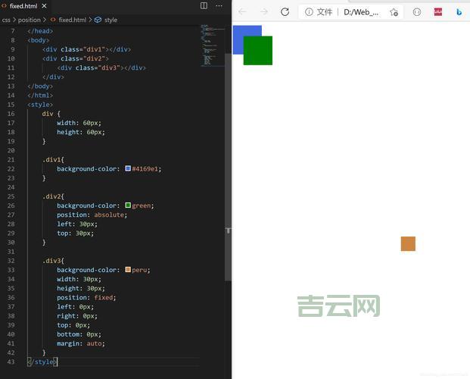The width and height of the screenshot is (470, 379).
Task: Place cursor on 'position: fixed;' line
Action: pos(86,297)
